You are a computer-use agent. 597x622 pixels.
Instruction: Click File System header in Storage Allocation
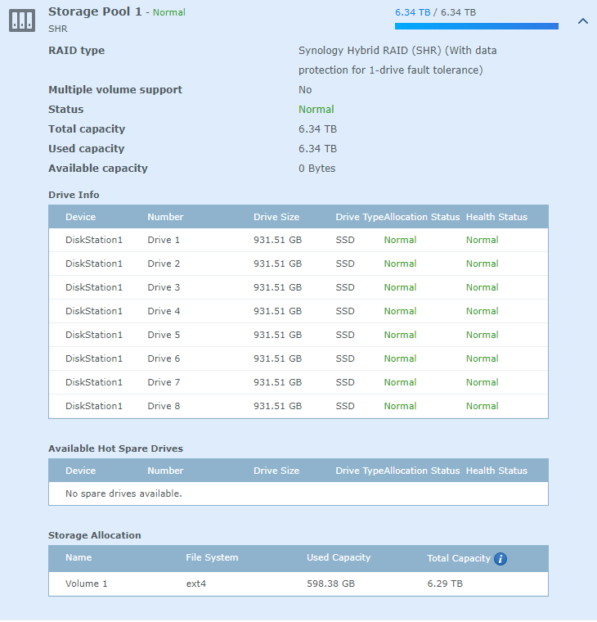212,557
